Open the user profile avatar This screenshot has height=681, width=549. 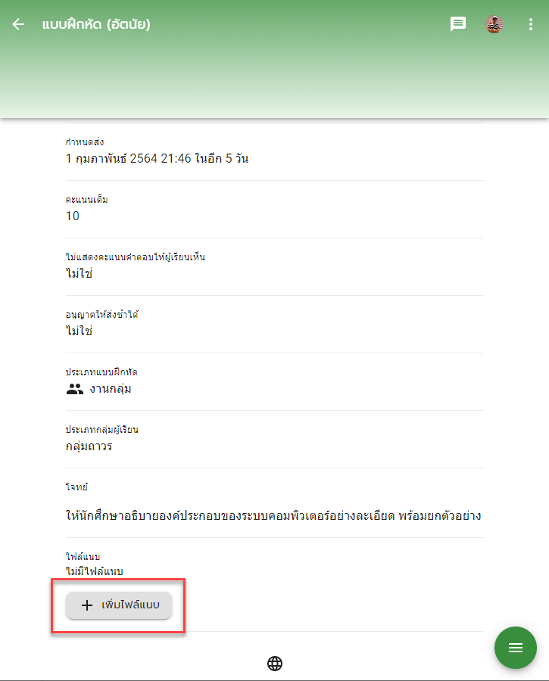(x=494, y=24)
